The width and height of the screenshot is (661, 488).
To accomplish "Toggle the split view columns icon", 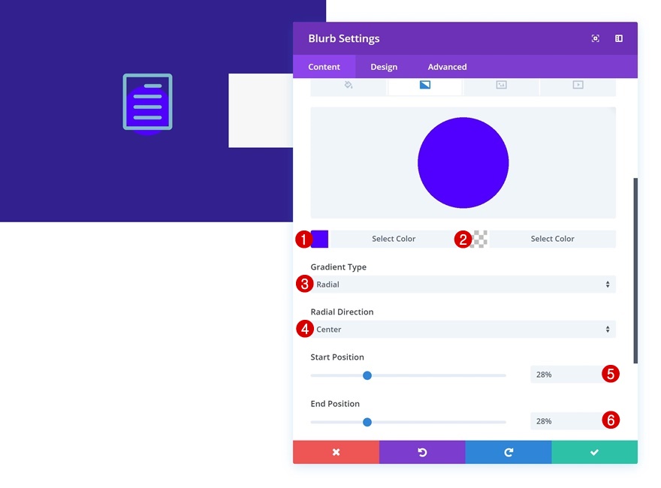I will pyautogui.click(x=619, y=38).
